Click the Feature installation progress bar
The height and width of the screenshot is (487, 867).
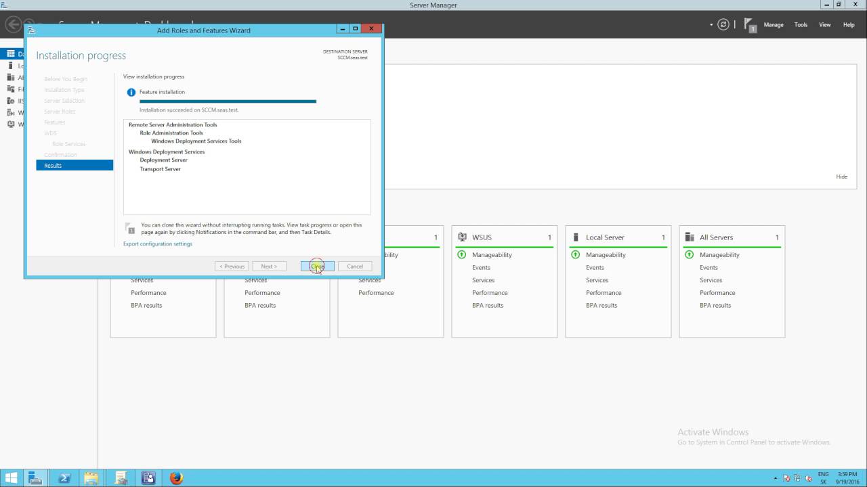(x=228, y=101)
